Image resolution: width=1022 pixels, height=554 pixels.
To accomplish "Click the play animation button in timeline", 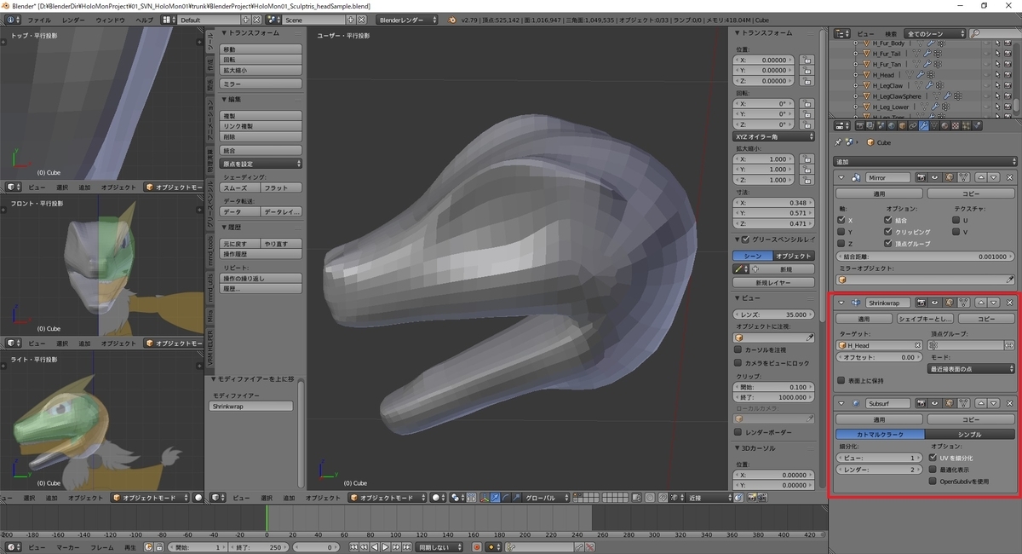I will click(385, 547).
